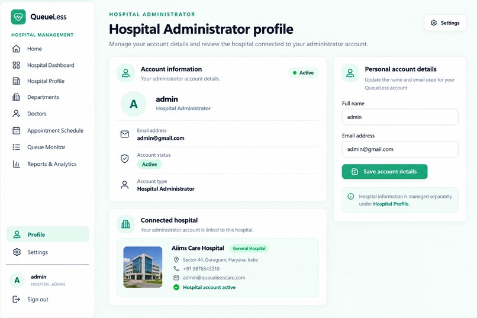Click 'Hospital Administrator' role under admin name
The width and height of the screenshot is (477, 318).
click(x=183, y=108)
